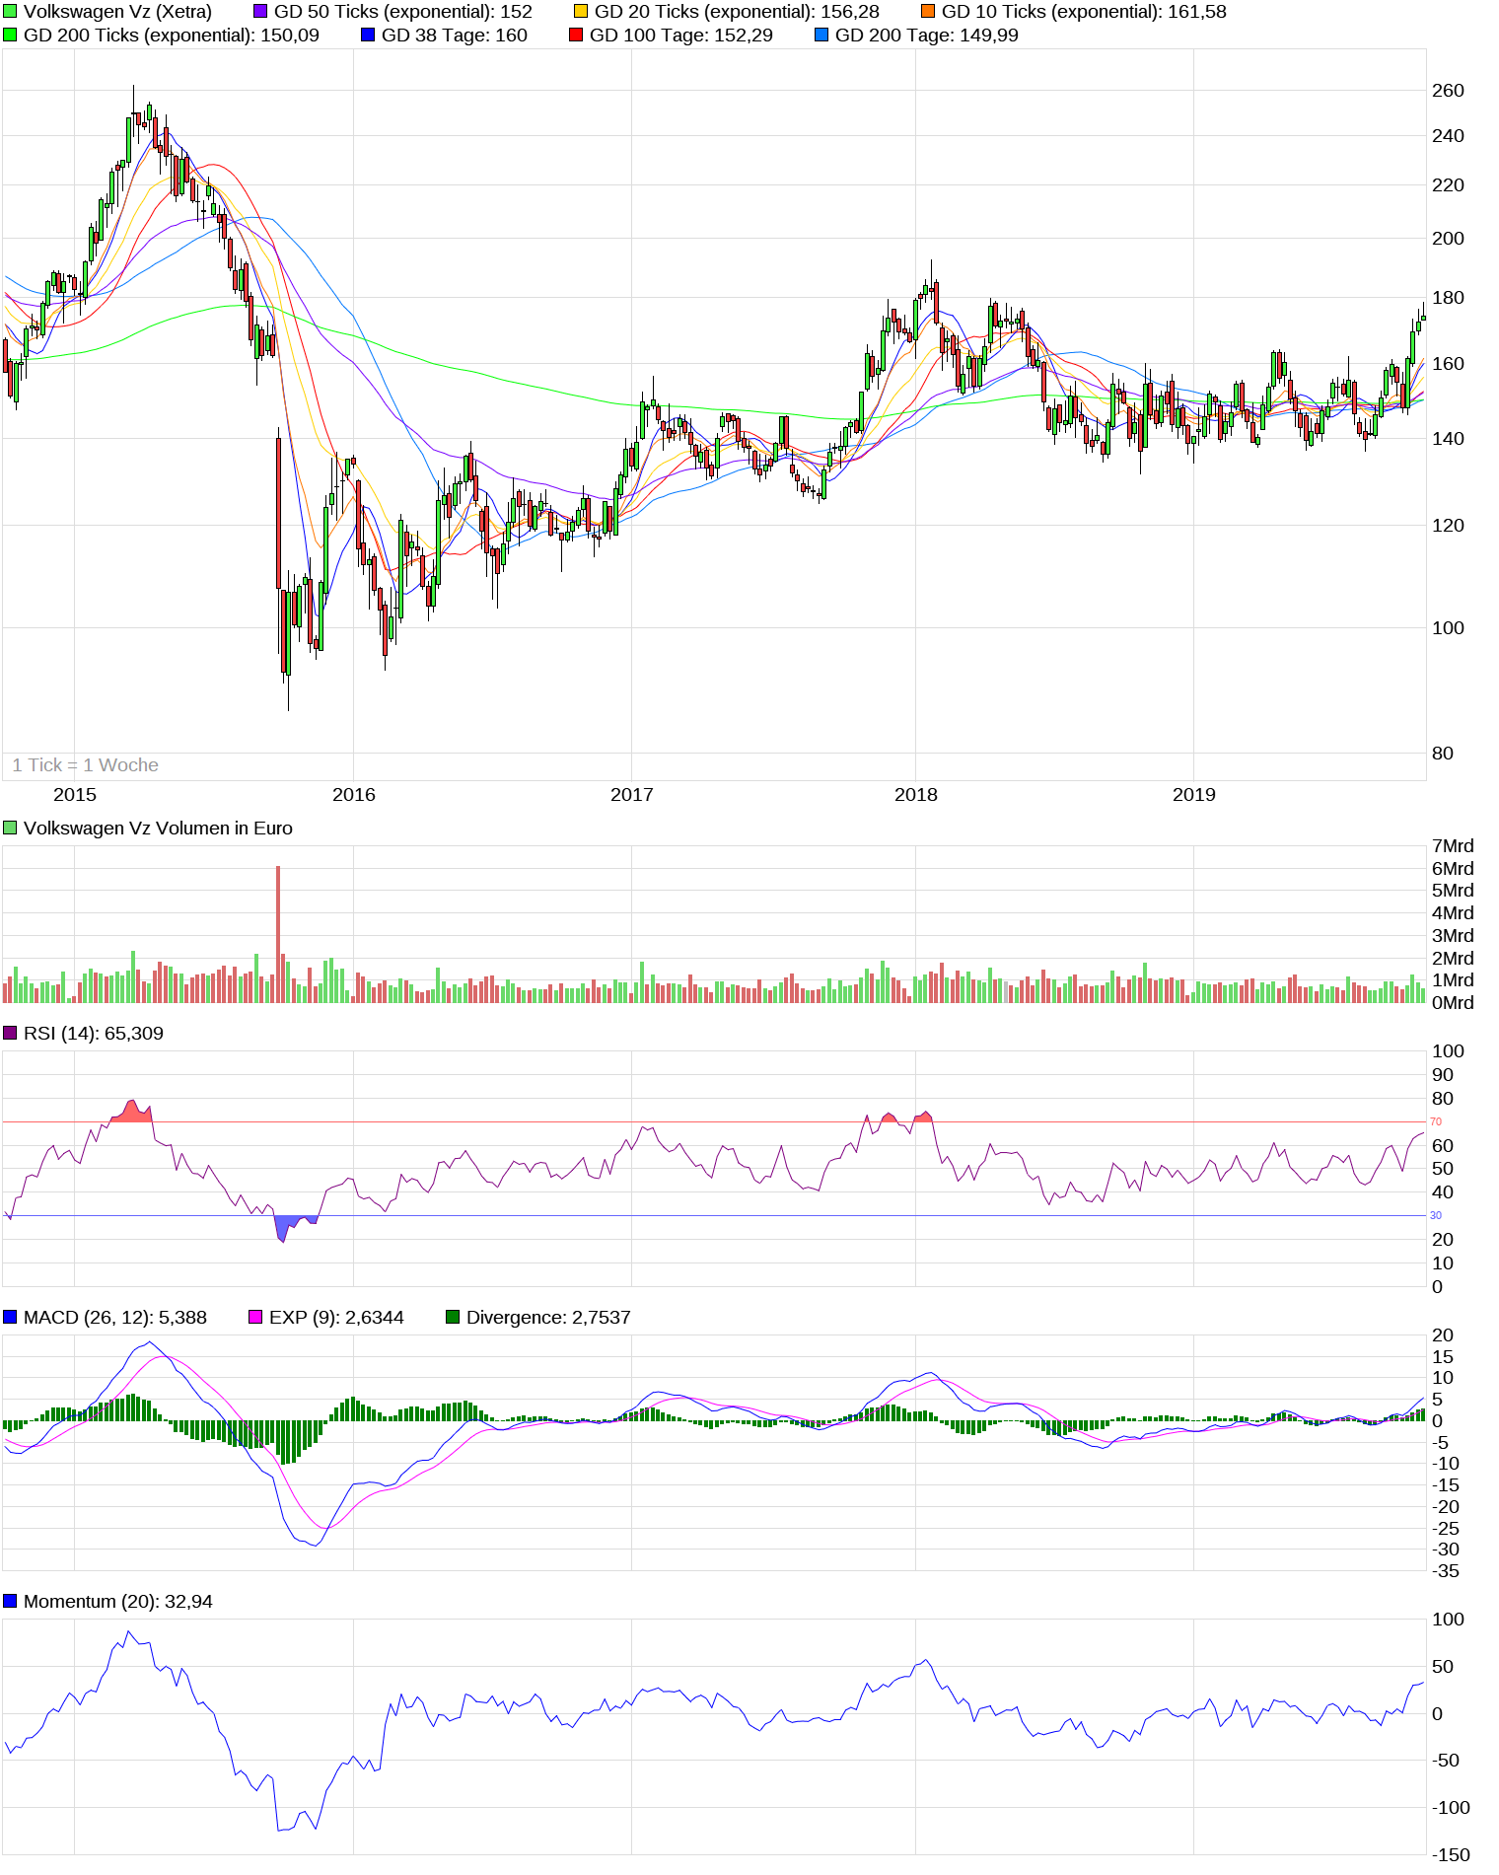Click the -100 Momentum axis value
Viewport: 1499px width, 1875px height.
click(x=1451, y=1808)
